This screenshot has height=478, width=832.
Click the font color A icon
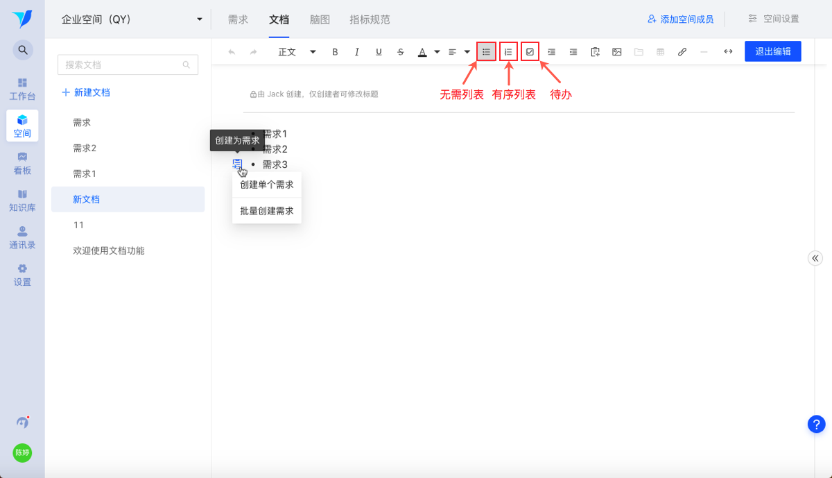(x=422, y=52)
